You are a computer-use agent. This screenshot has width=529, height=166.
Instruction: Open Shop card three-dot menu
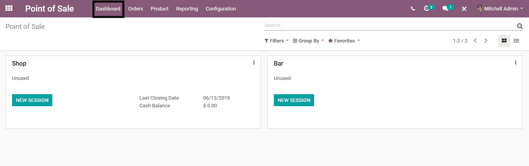(x=254, y=63)
